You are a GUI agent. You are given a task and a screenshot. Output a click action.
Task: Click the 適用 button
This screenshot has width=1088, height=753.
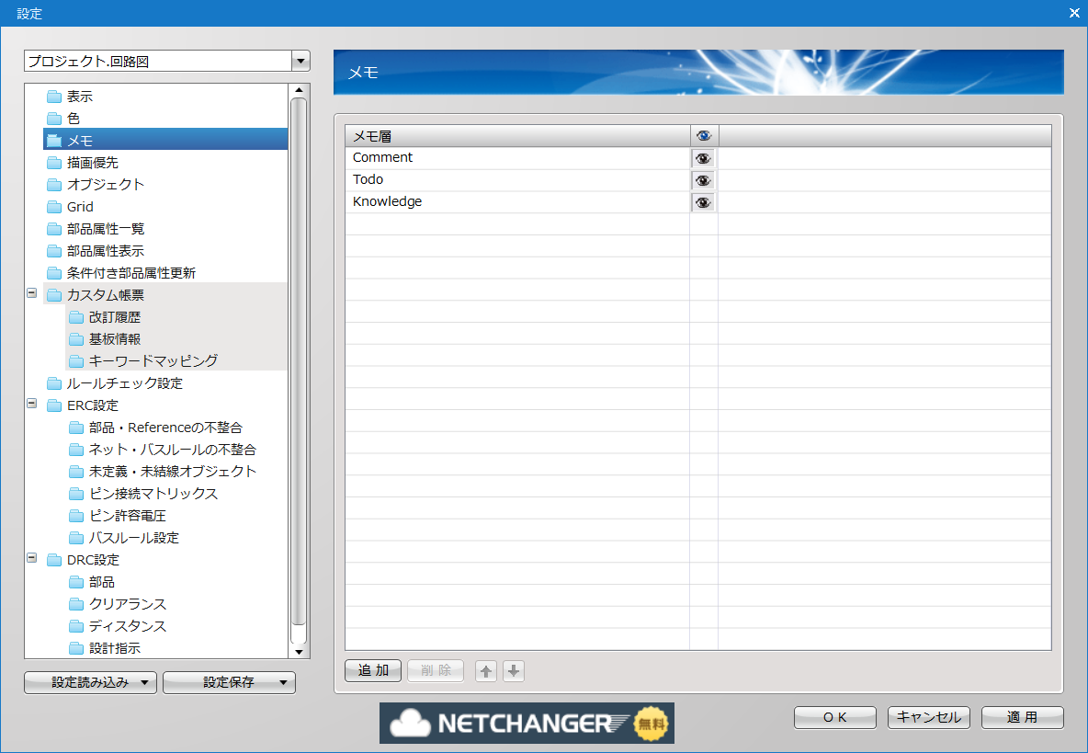[x=1022, y=717]
